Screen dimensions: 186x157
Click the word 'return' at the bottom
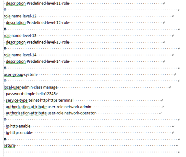9,145
